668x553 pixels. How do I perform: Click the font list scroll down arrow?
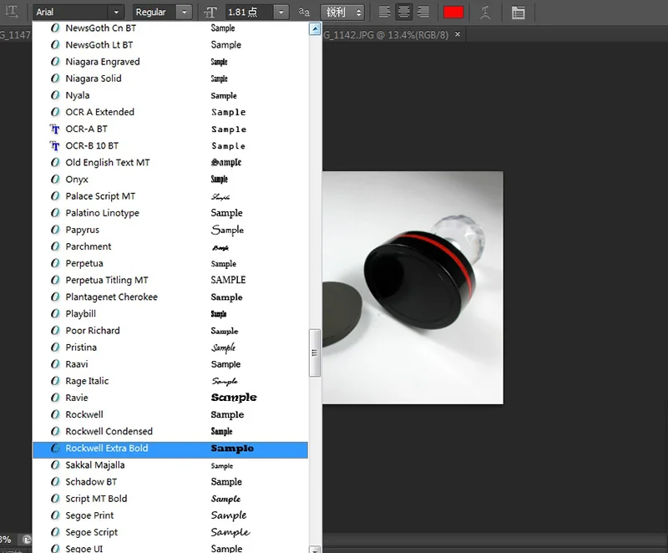(x=315, y=550)
